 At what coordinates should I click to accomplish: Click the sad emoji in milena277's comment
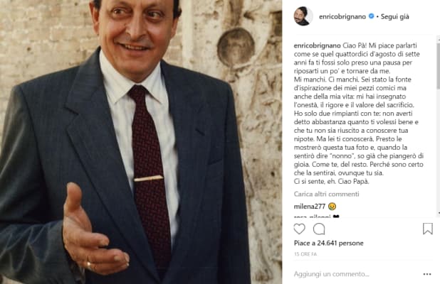pyautogui.click(x=332, y=206)
